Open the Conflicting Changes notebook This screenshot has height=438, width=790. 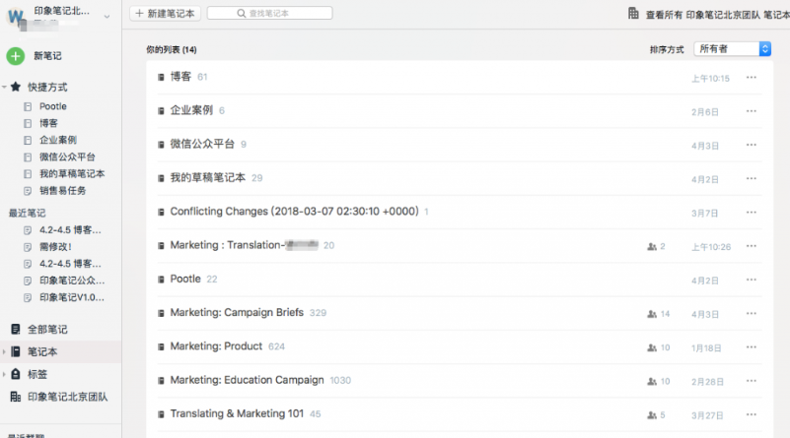point(294,212)
